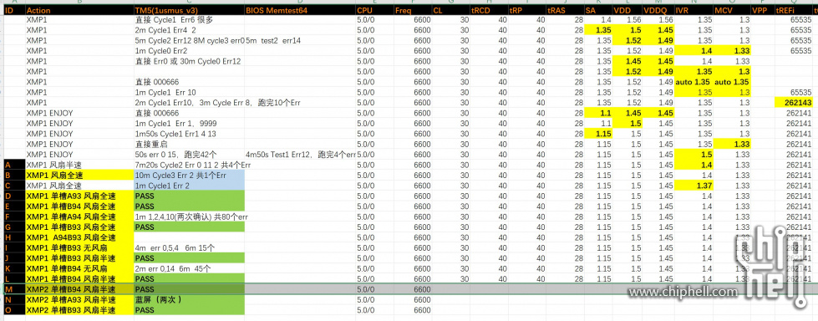Click the yellow "1.37" IVR cell

[694, 186]
